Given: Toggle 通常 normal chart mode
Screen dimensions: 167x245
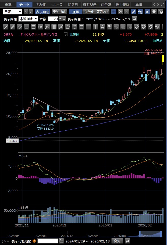Looking at the screenshot, I should 76,12.
